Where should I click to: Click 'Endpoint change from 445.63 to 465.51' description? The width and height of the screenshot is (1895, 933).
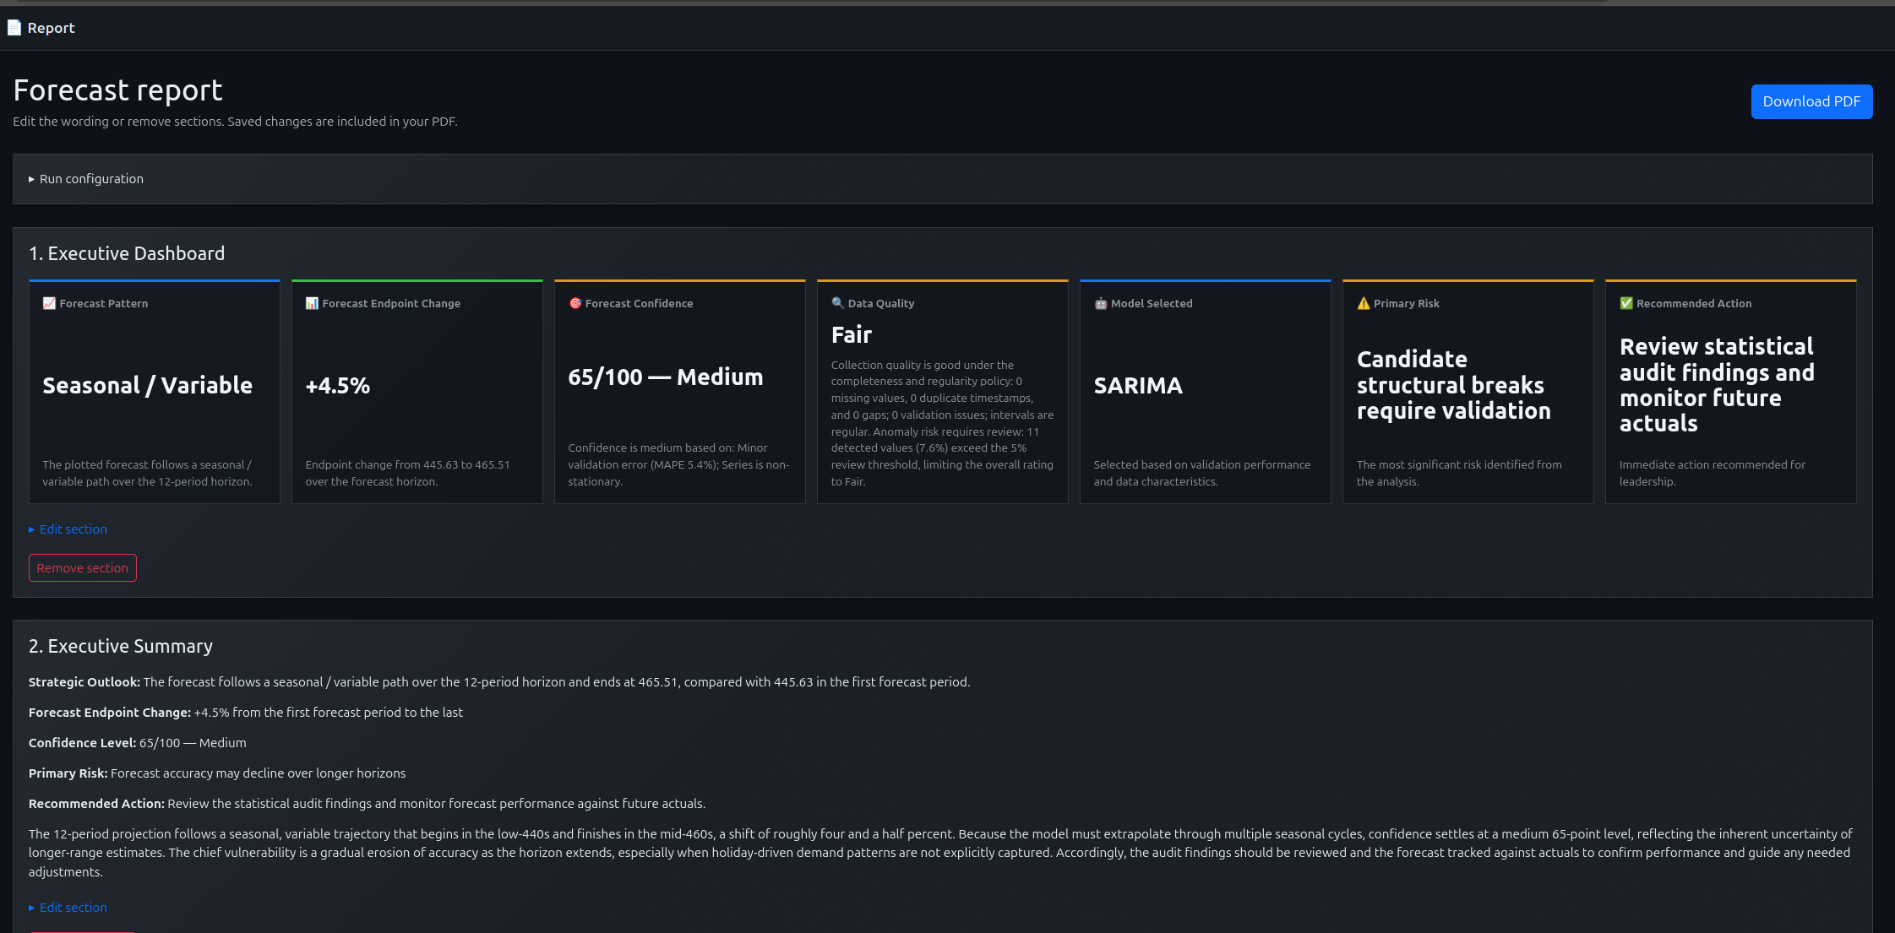pos(407,473)
